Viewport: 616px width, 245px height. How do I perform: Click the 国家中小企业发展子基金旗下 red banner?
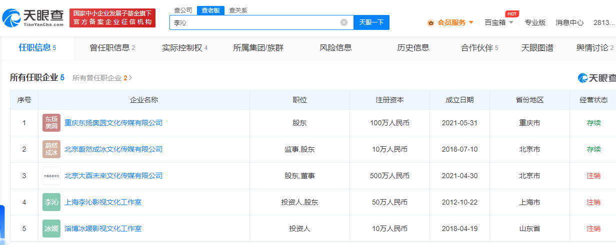(112, 17)
